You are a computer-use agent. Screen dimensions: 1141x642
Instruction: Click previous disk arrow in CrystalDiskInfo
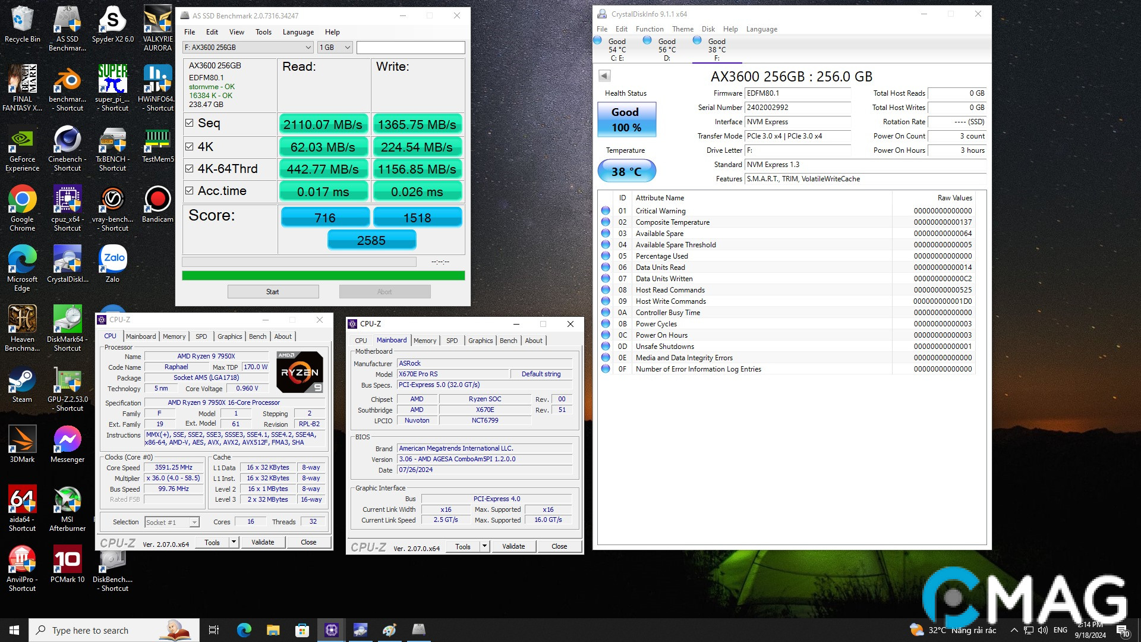tap(604, 75)
